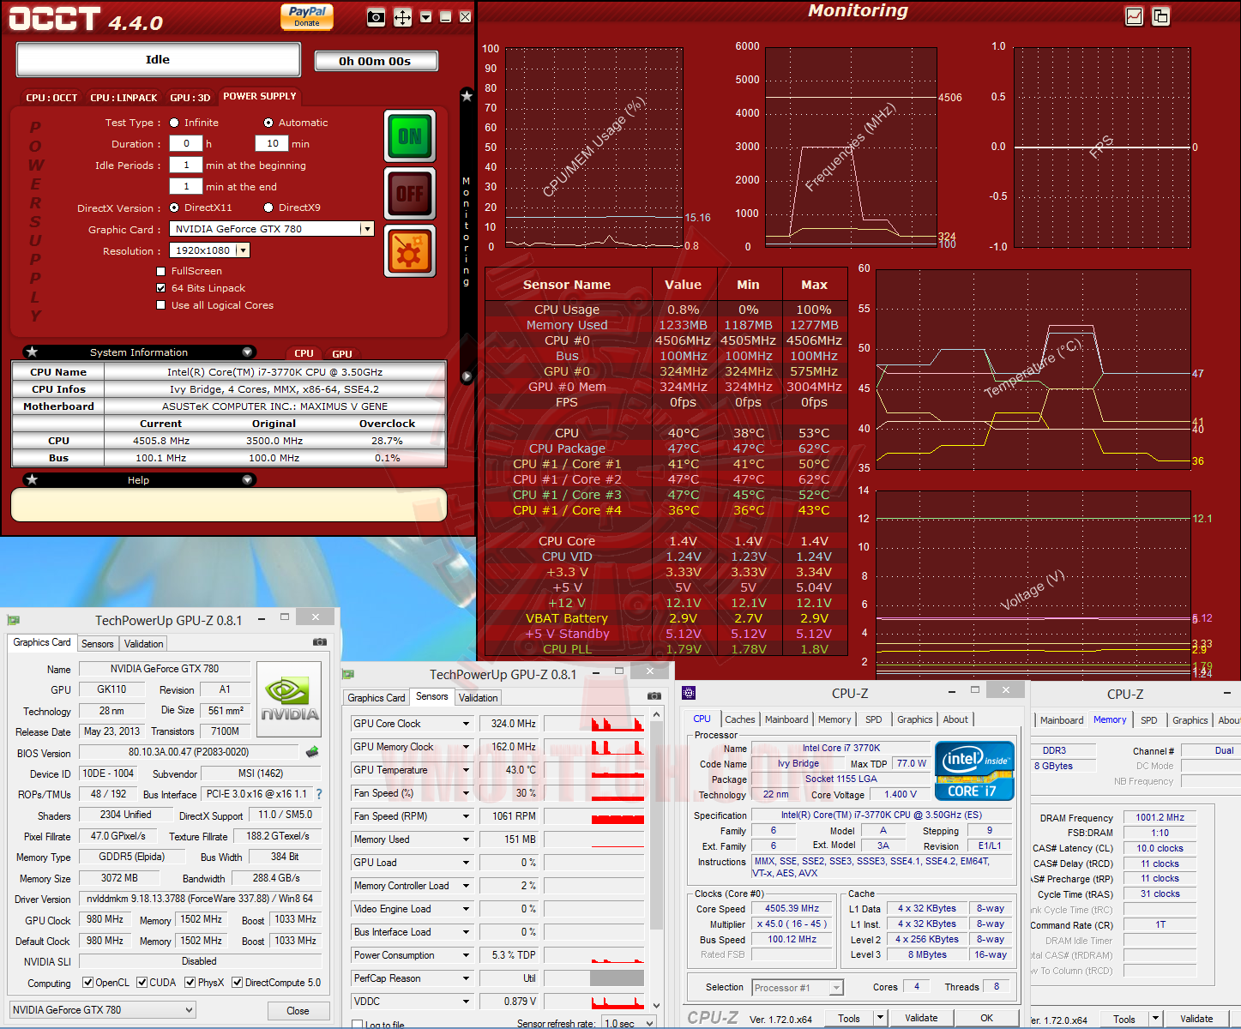This screenshot has height=1029, width=1241.
Task: Click the Frequencies graph in Monitoring
Action: click(x=851, y=147)
